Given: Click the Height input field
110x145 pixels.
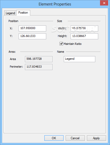Looking at the screenshot, I should pyautogui.click(x=84, y=36).
